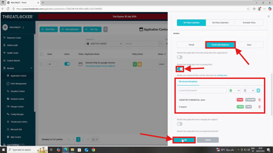Open Outlook from taskbar
Viewport: 273px width, 153px height.
pyautogui.click(x=86, y=150)
